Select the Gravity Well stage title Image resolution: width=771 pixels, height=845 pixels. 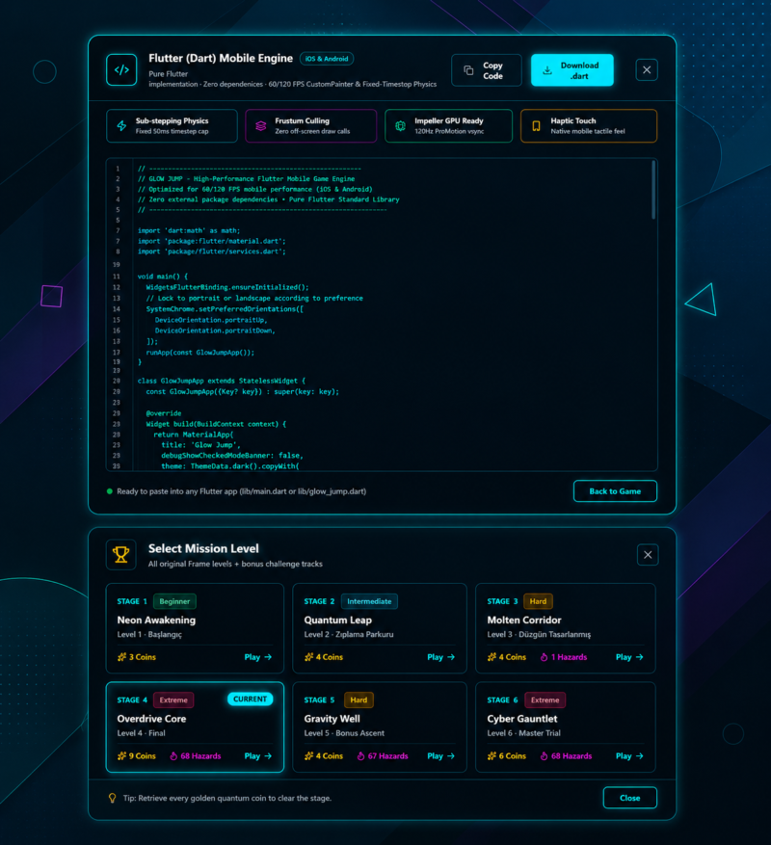coord(332,719)
